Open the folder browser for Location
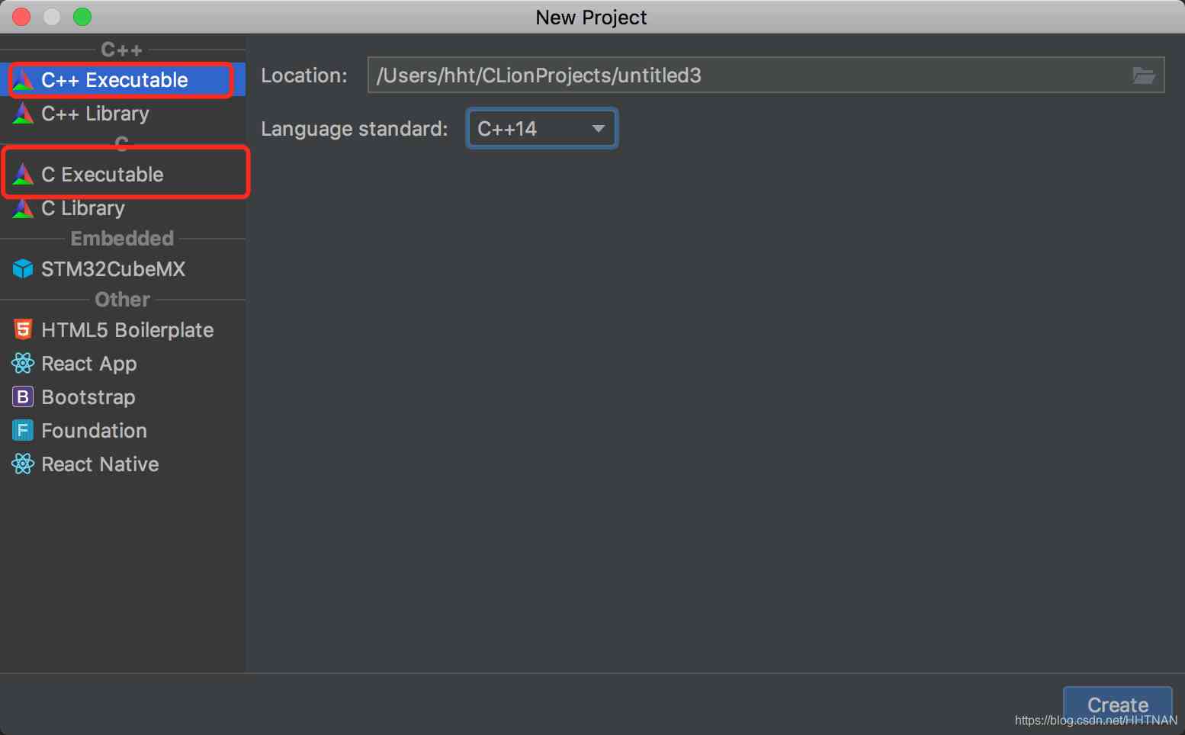 (1143, 75)
